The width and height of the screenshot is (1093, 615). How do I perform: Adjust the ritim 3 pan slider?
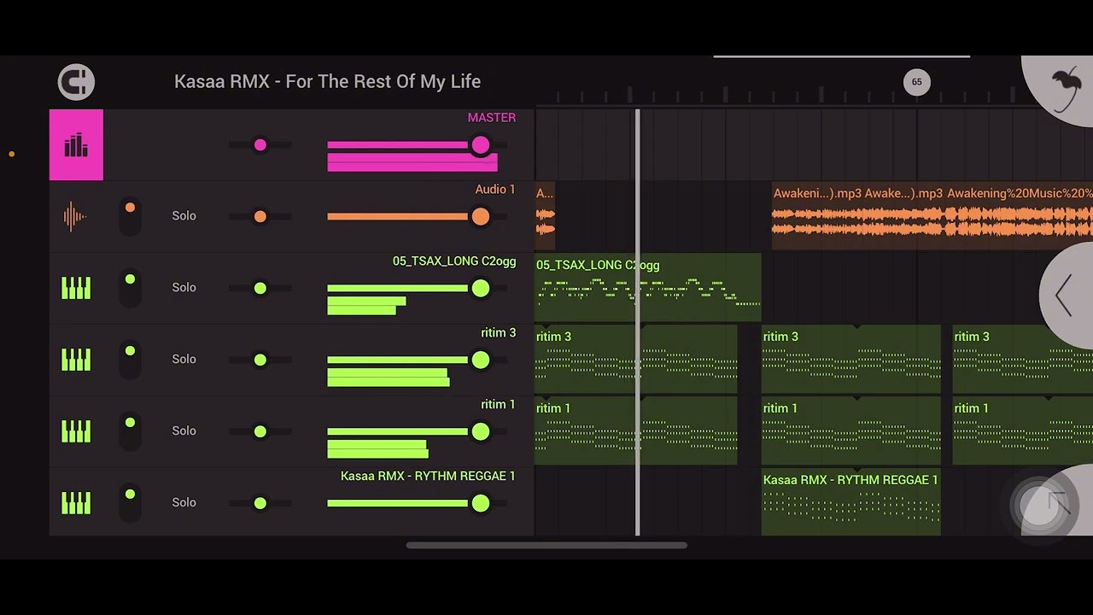coord(260,360)
